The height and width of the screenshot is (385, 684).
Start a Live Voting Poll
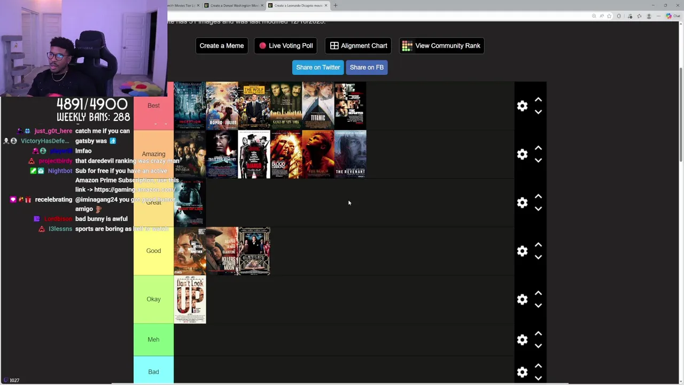point(286,45)
